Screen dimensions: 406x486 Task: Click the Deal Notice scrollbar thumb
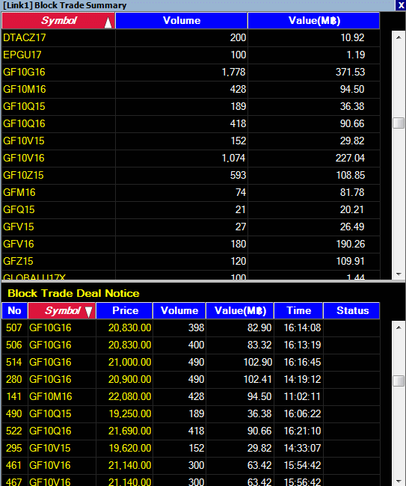pos(399,381)
